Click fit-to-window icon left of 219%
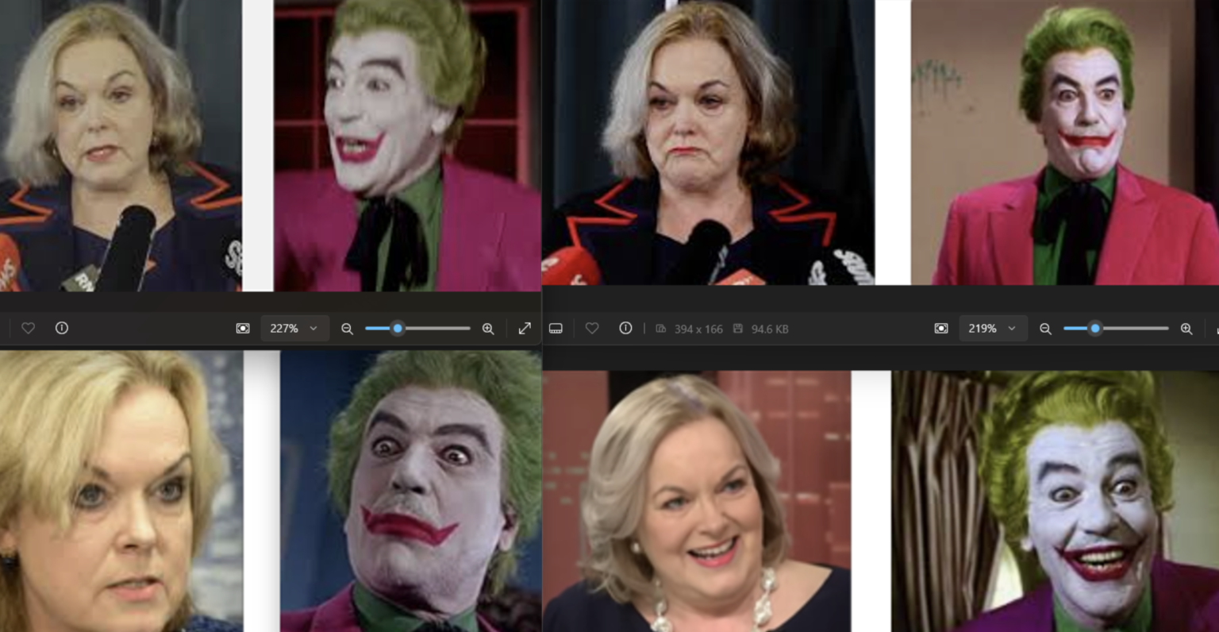 tap(941, 329)
